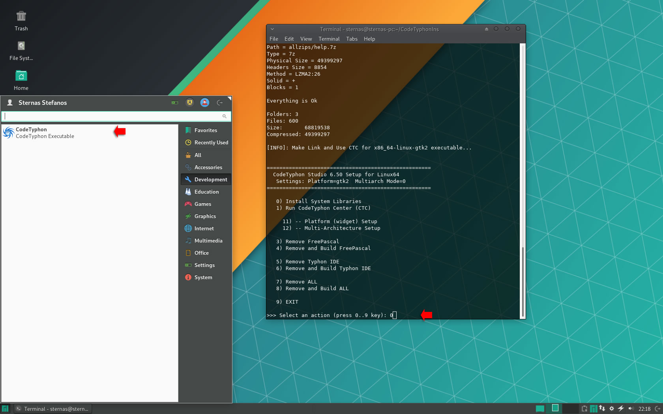Select the Settings category
Viewport: 663px width, 414px height.
pos(206,265)
